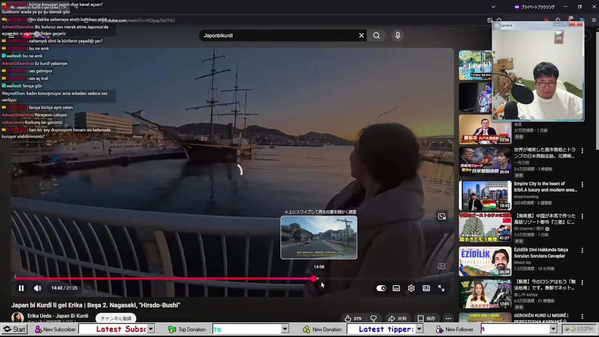Open 41:07 海南島 resort thumbnail

[485, 228]
